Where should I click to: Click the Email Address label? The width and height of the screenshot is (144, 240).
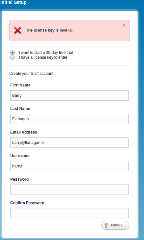click(24, 132)
